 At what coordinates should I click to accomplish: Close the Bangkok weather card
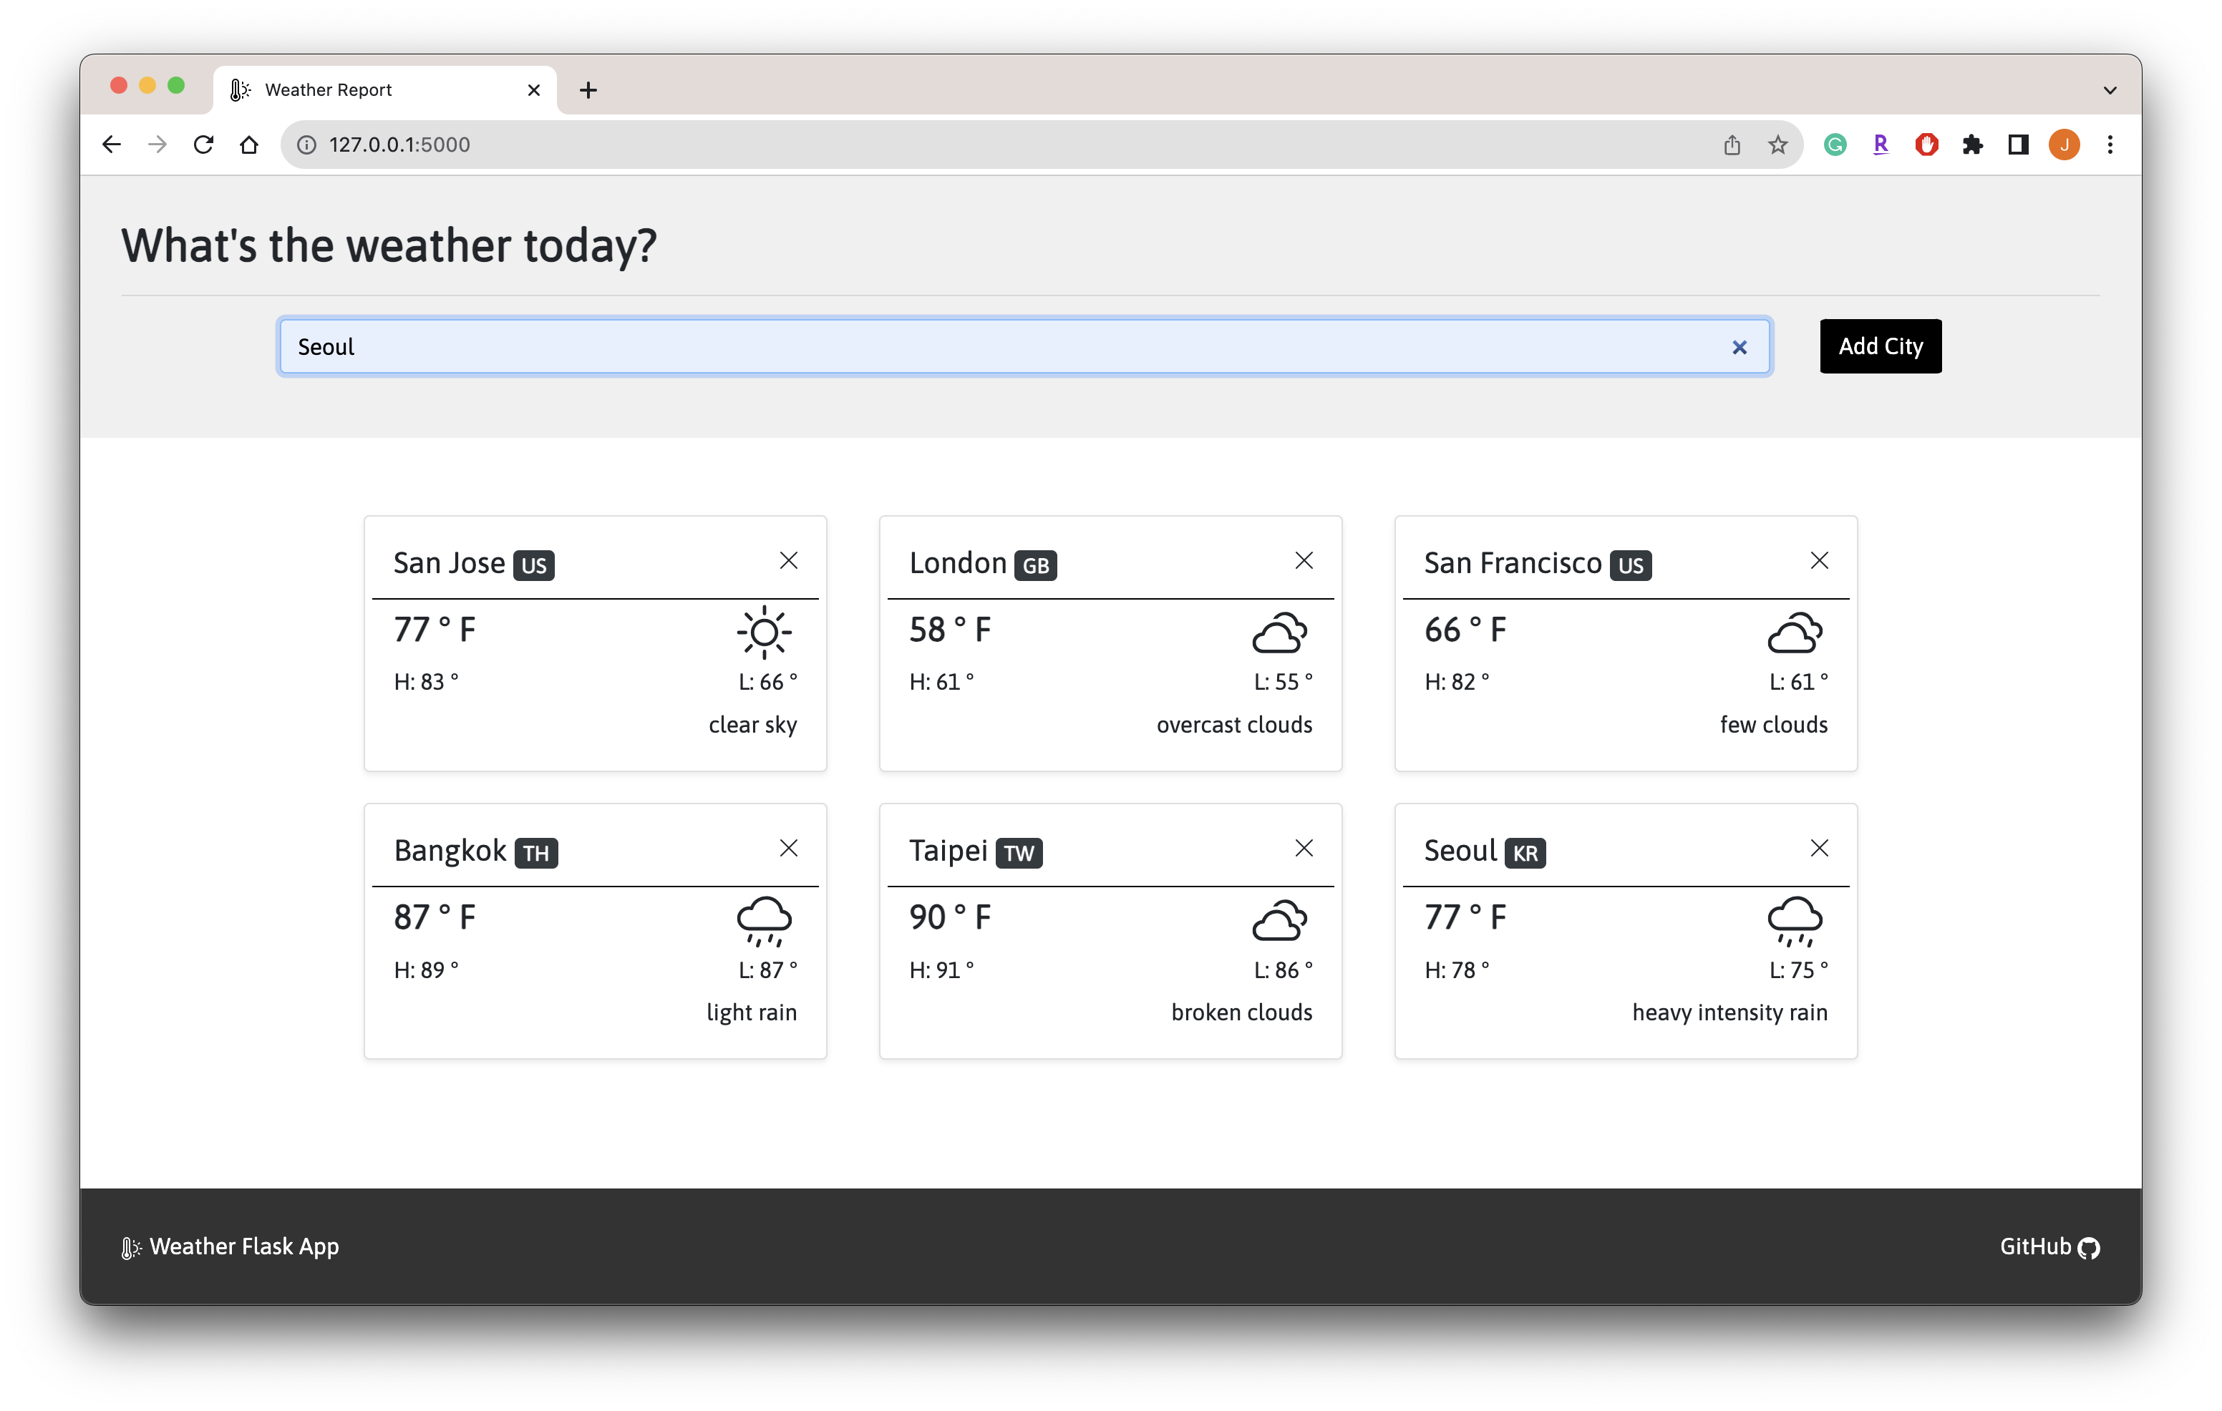787,848
